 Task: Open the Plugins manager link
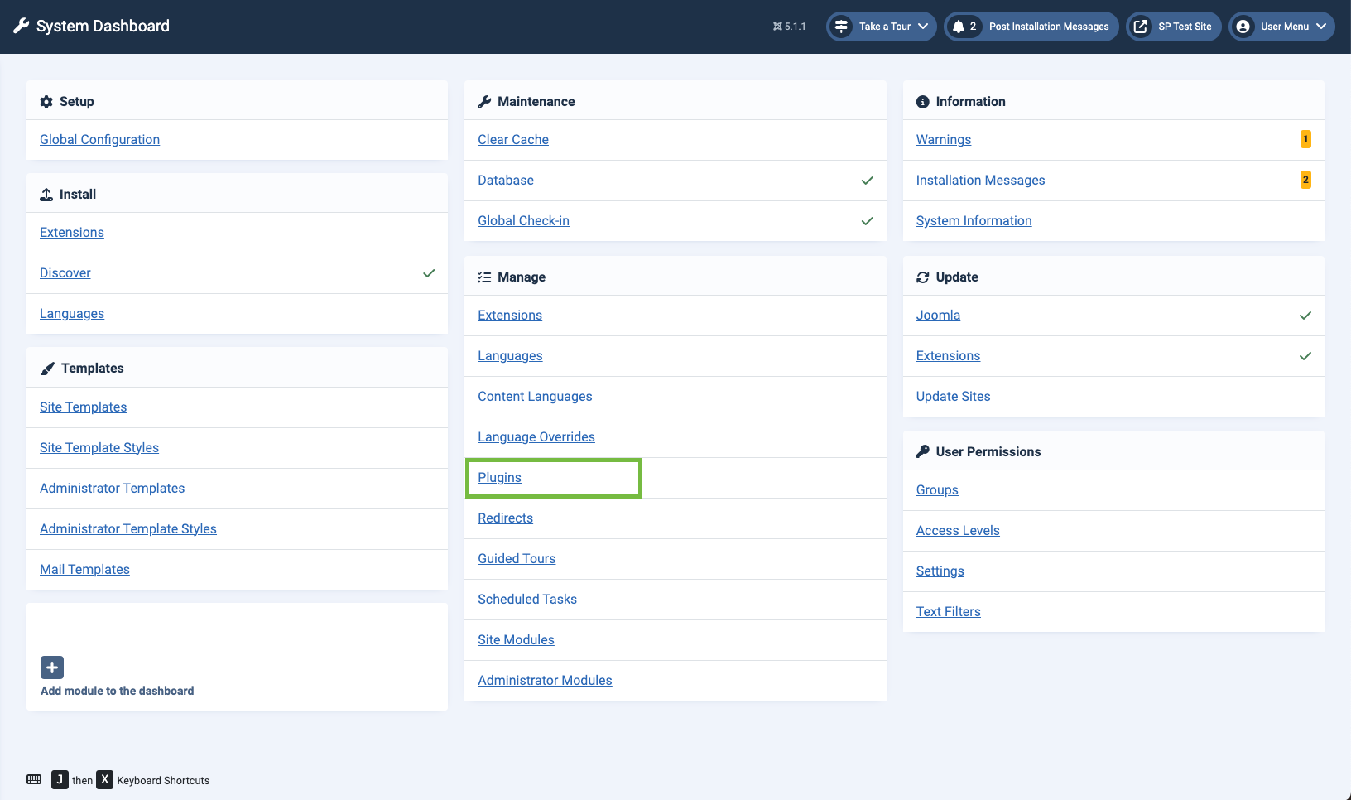[499, 478]
